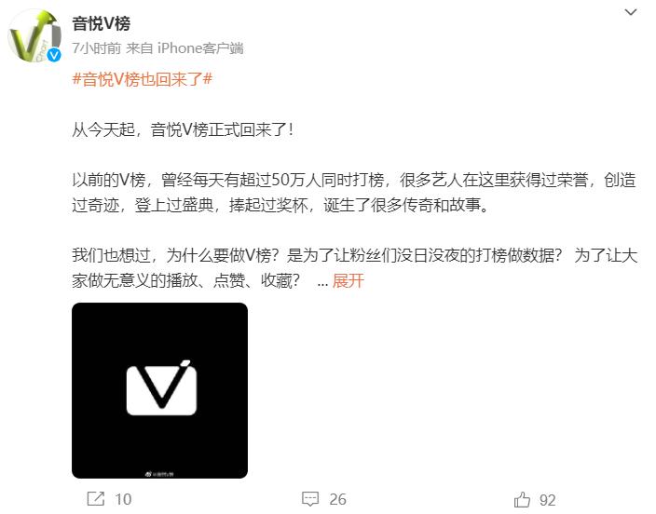The image size is (656, 514).
Task: Like the post with thumbs-up icon
Action: click(x=522, y=499)
